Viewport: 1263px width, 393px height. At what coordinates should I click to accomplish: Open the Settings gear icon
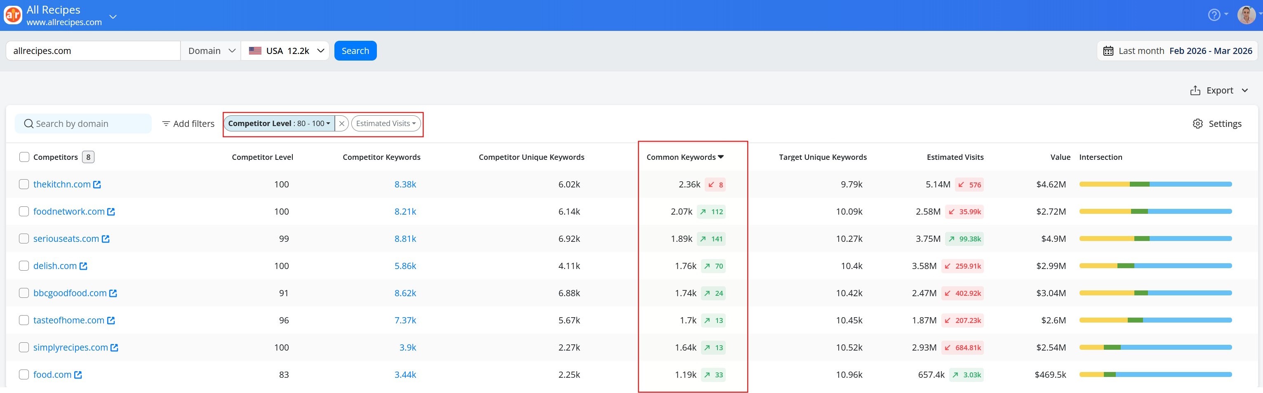pos(1198,124)
